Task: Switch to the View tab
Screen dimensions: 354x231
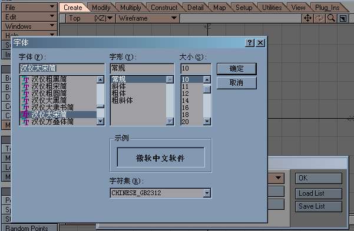Action: click(x=298, y=8)
